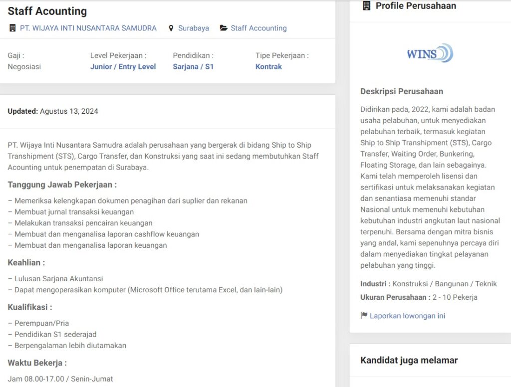This screenshot has height=387, width=511.
Task: Click the Negosiasi salary value
Action: (x=24, y=67)
